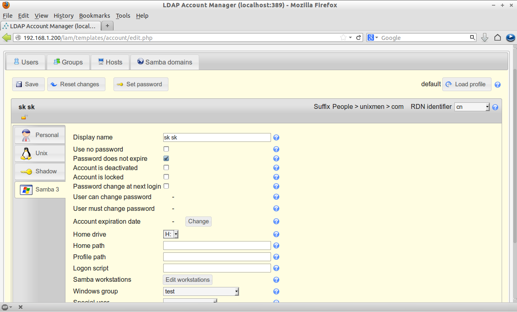
Task: Open help for Windows group
Action: 276,291
